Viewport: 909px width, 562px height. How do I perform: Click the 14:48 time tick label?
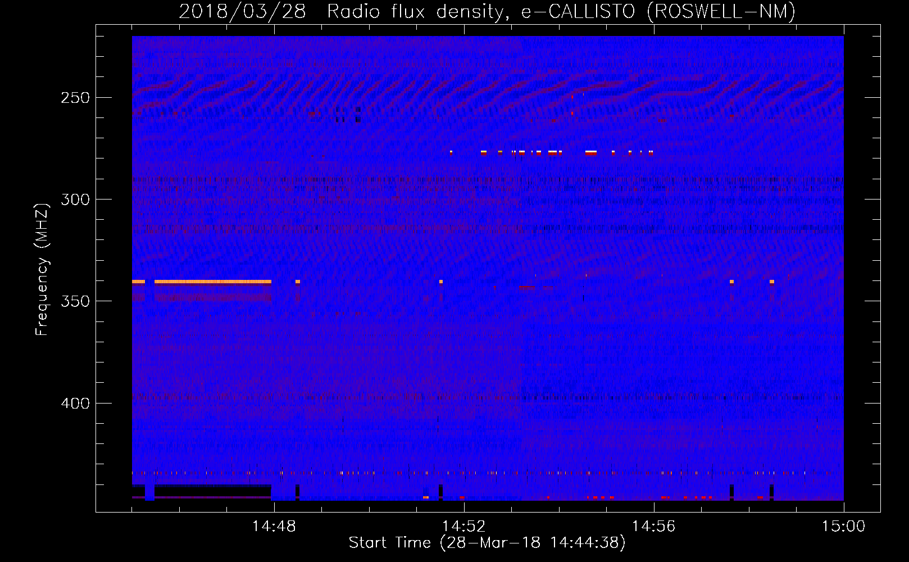[274, 527]
